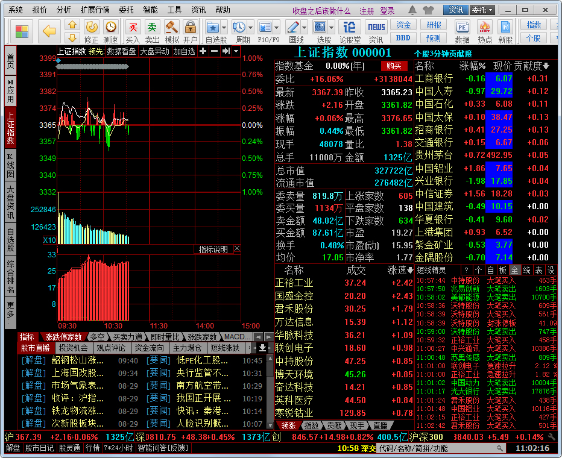Open the 论股堂 forum icon
Screen dimensions: 562x458
[350, 31]
